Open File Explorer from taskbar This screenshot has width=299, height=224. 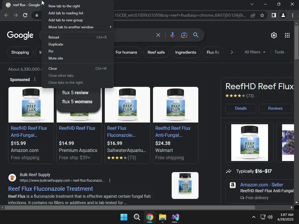click(x=163, y=217)
